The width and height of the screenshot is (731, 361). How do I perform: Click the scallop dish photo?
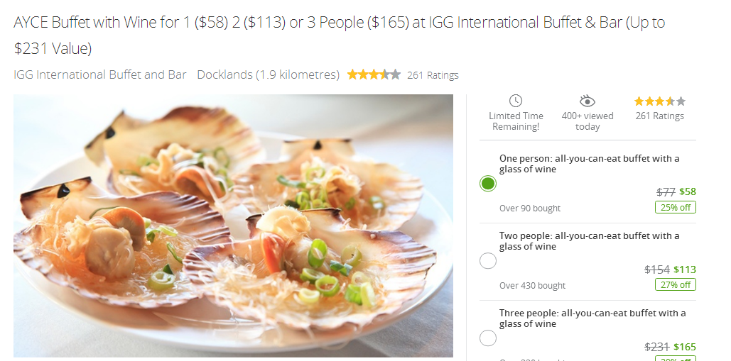pyautogui.click(x=233, y=226)
